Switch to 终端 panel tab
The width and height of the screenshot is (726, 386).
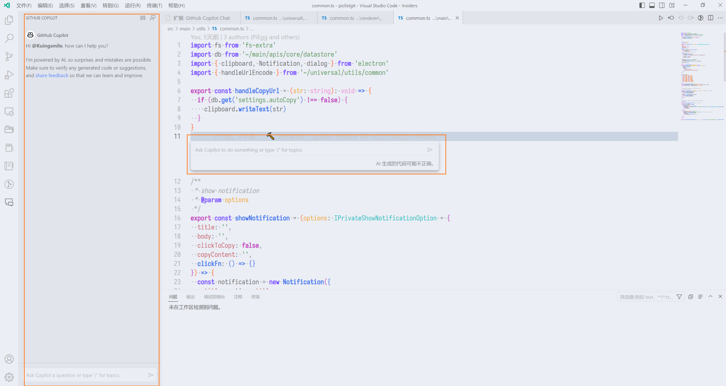(x=256, y=297)
